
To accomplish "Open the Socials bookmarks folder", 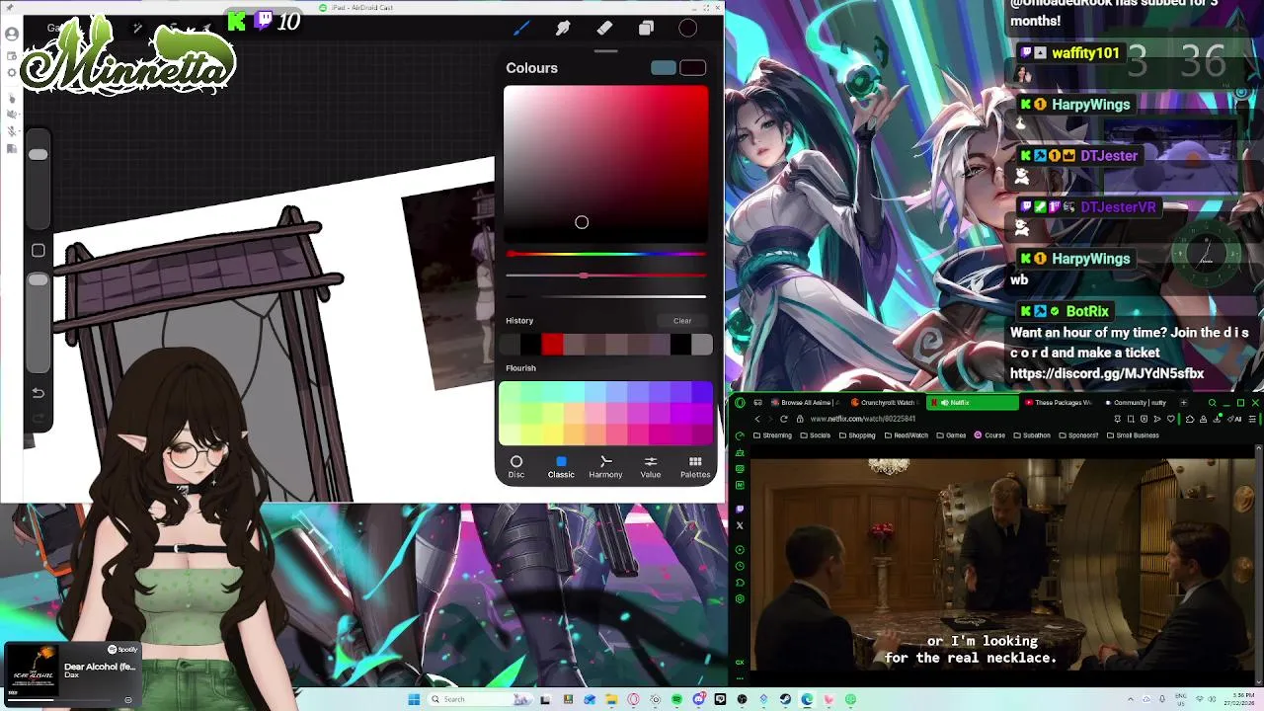I will pyautogui.click(x=814, y=435).
